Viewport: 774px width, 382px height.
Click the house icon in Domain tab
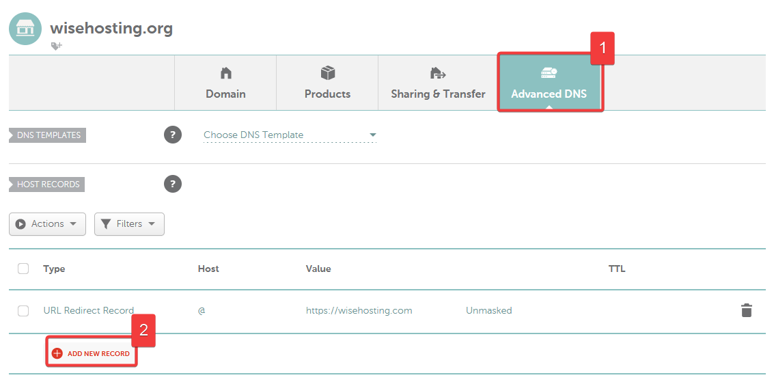(x=225, y=74)
